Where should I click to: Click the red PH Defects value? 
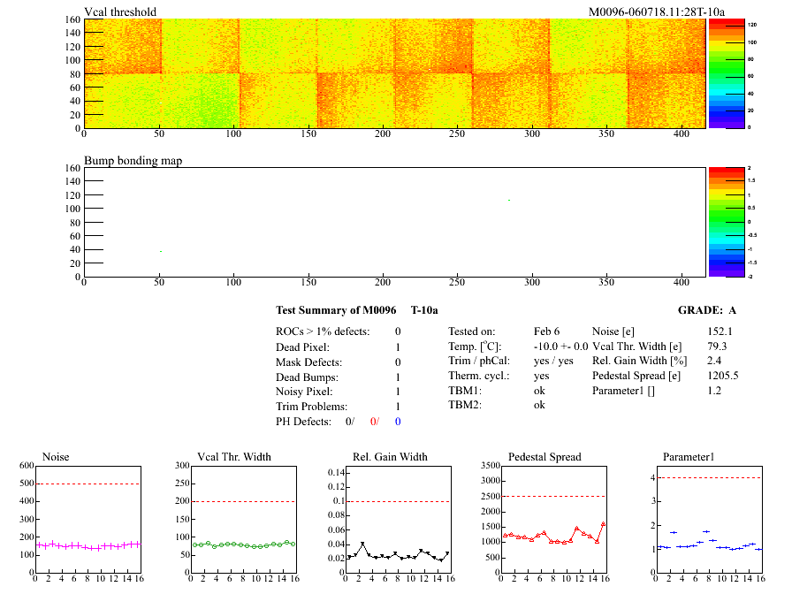[x=374, y=422]
